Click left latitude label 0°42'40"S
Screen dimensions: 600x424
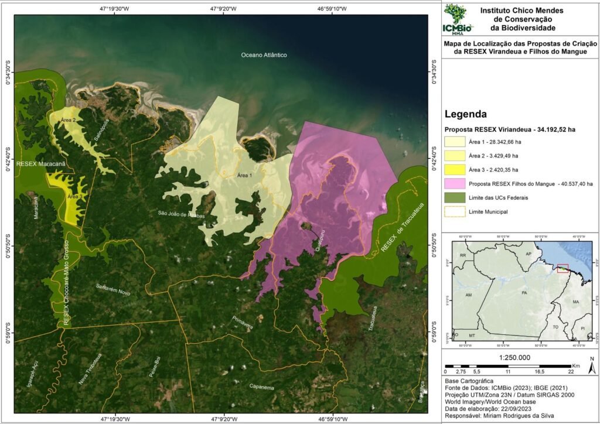tap(8, 158)
